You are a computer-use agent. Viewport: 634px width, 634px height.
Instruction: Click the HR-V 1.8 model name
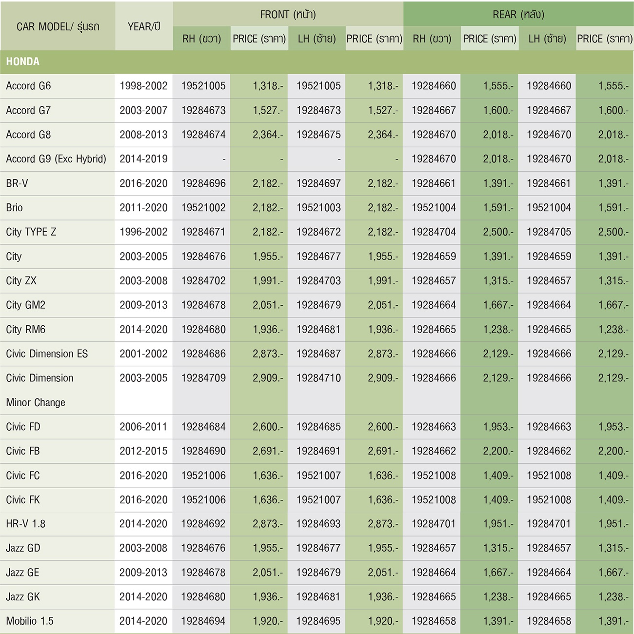[x=26, y=524]
